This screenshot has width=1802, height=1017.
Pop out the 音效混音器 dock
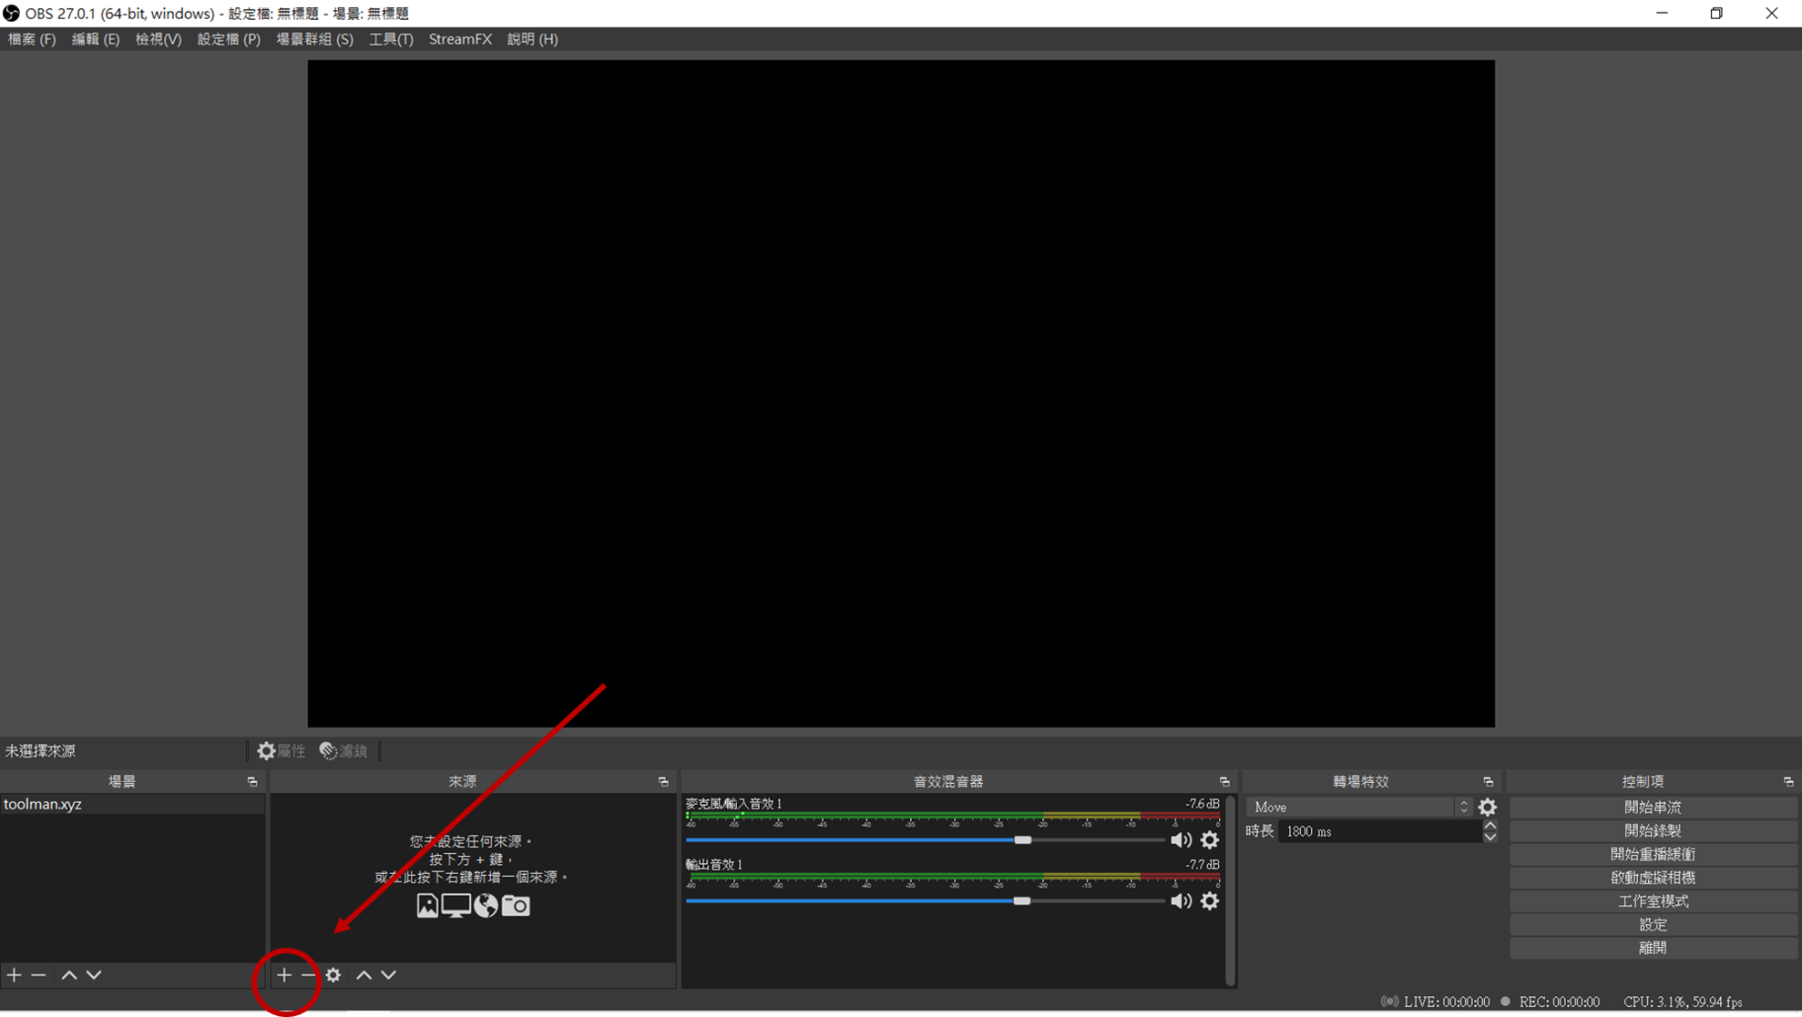(1224, 782)
